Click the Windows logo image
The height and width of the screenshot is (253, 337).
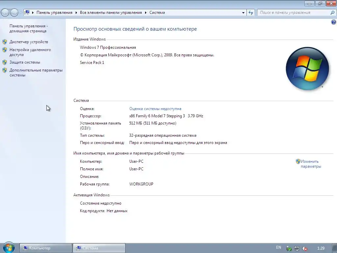[x=307, y=69]
